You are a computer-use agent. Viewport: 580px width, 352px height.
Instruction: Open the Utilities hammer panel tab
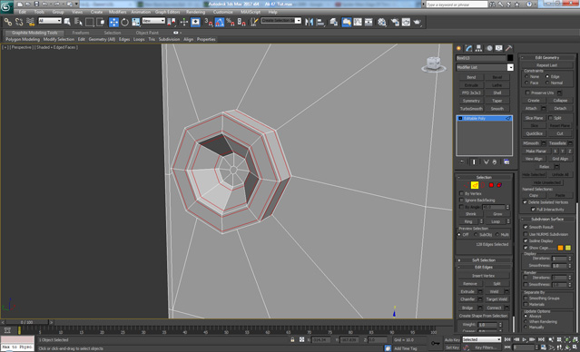(x=509, y=48)
